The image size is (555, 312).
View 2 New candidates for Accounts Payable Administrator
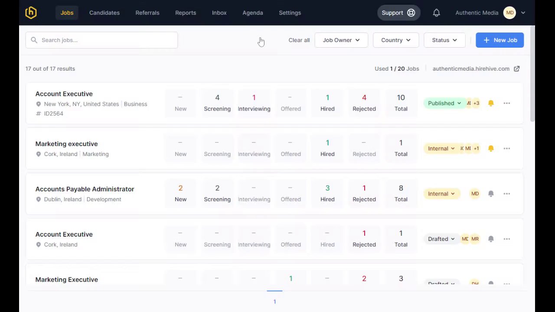click(180, 193)
